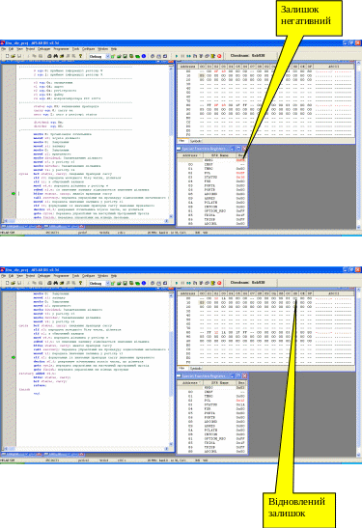Select STATUS row in upper SFR window
This screenshot has width=362, height=528.
tap(211, 177)
